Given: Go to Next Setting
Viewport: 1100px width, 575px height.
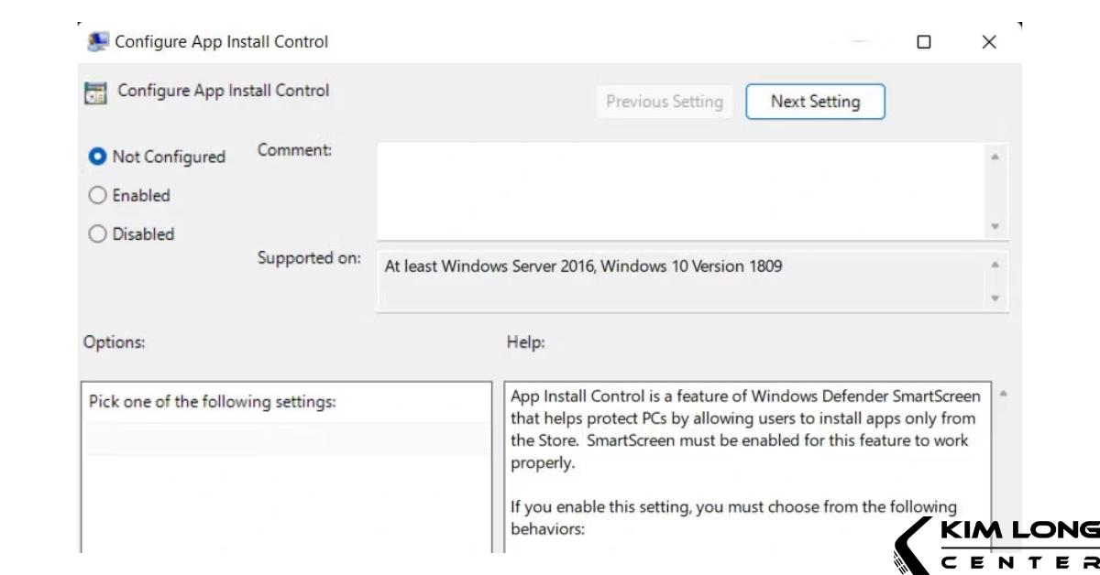Looking at the screenshot, I should 815,102.
